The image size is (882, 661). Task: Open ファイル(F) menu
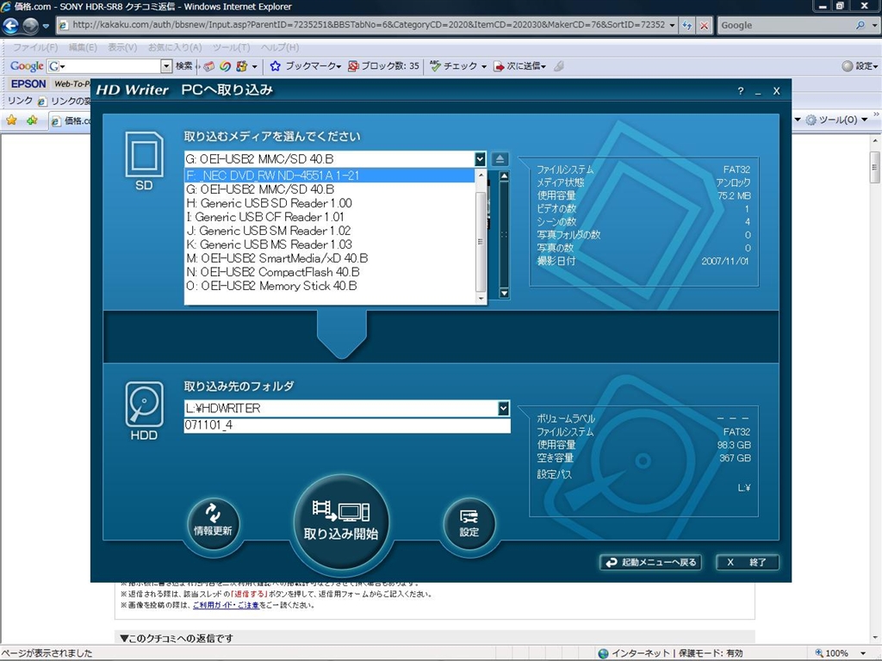coord(34,47)
